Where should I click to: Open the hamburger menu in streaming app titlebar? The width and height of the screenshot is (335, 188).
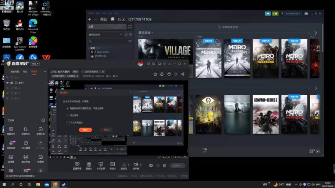(170, 64)
